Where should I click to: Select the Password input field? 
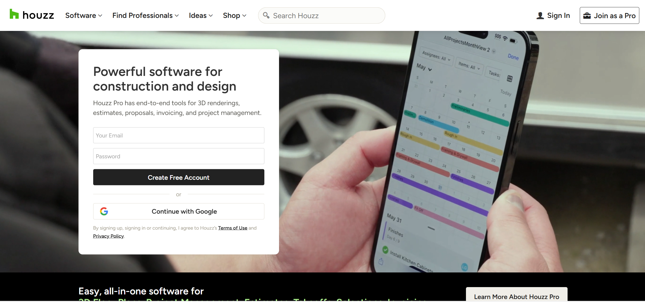(x=179, y=156)
